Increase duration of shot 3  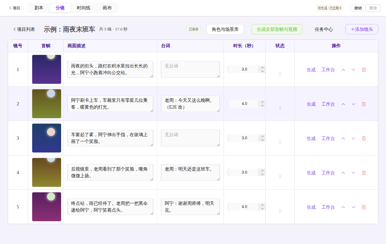(x=262, y=136)
